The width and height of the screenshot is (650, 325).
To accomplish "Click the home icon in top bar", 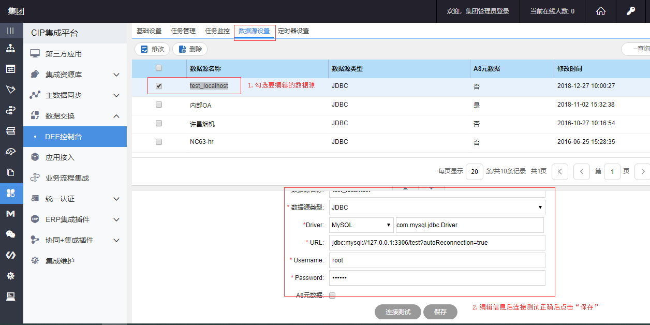I will click(601, 11).
